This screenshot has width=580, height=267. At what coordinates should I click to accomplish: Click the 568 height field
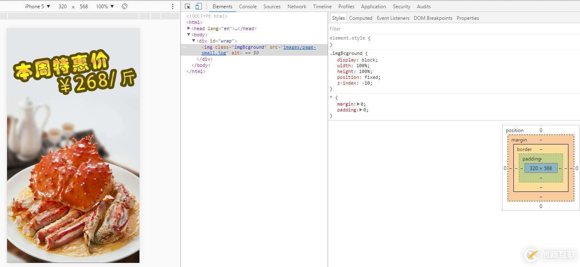point(84,6)
